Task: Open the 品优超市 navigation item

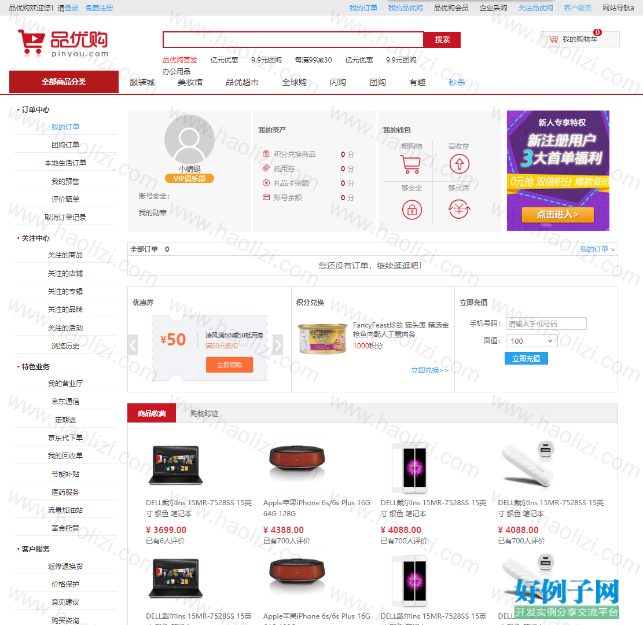Action: 242,82
